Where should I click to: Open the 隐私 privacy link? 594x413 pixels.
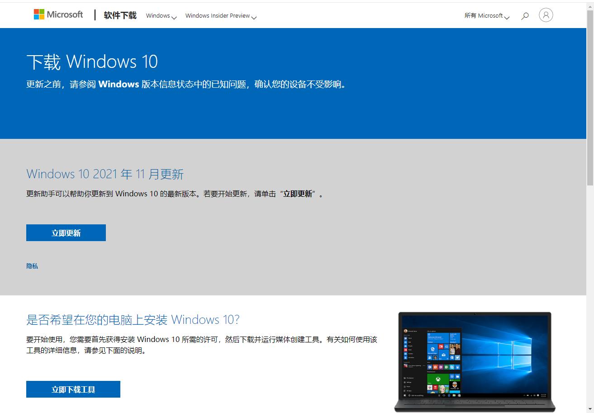tap(32, 266)
